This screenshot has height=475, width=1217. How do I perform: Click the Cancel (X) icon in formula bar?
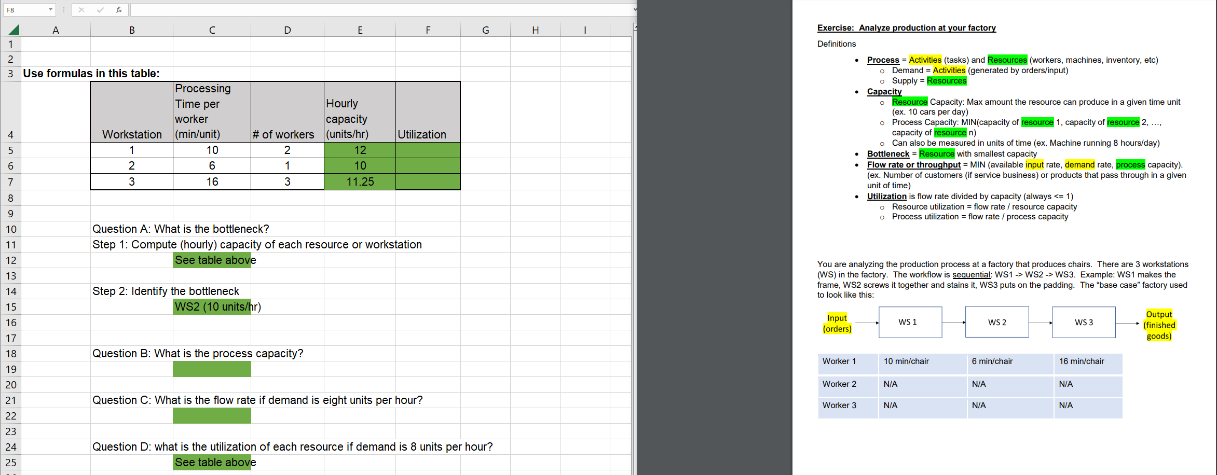click(81, 10)
